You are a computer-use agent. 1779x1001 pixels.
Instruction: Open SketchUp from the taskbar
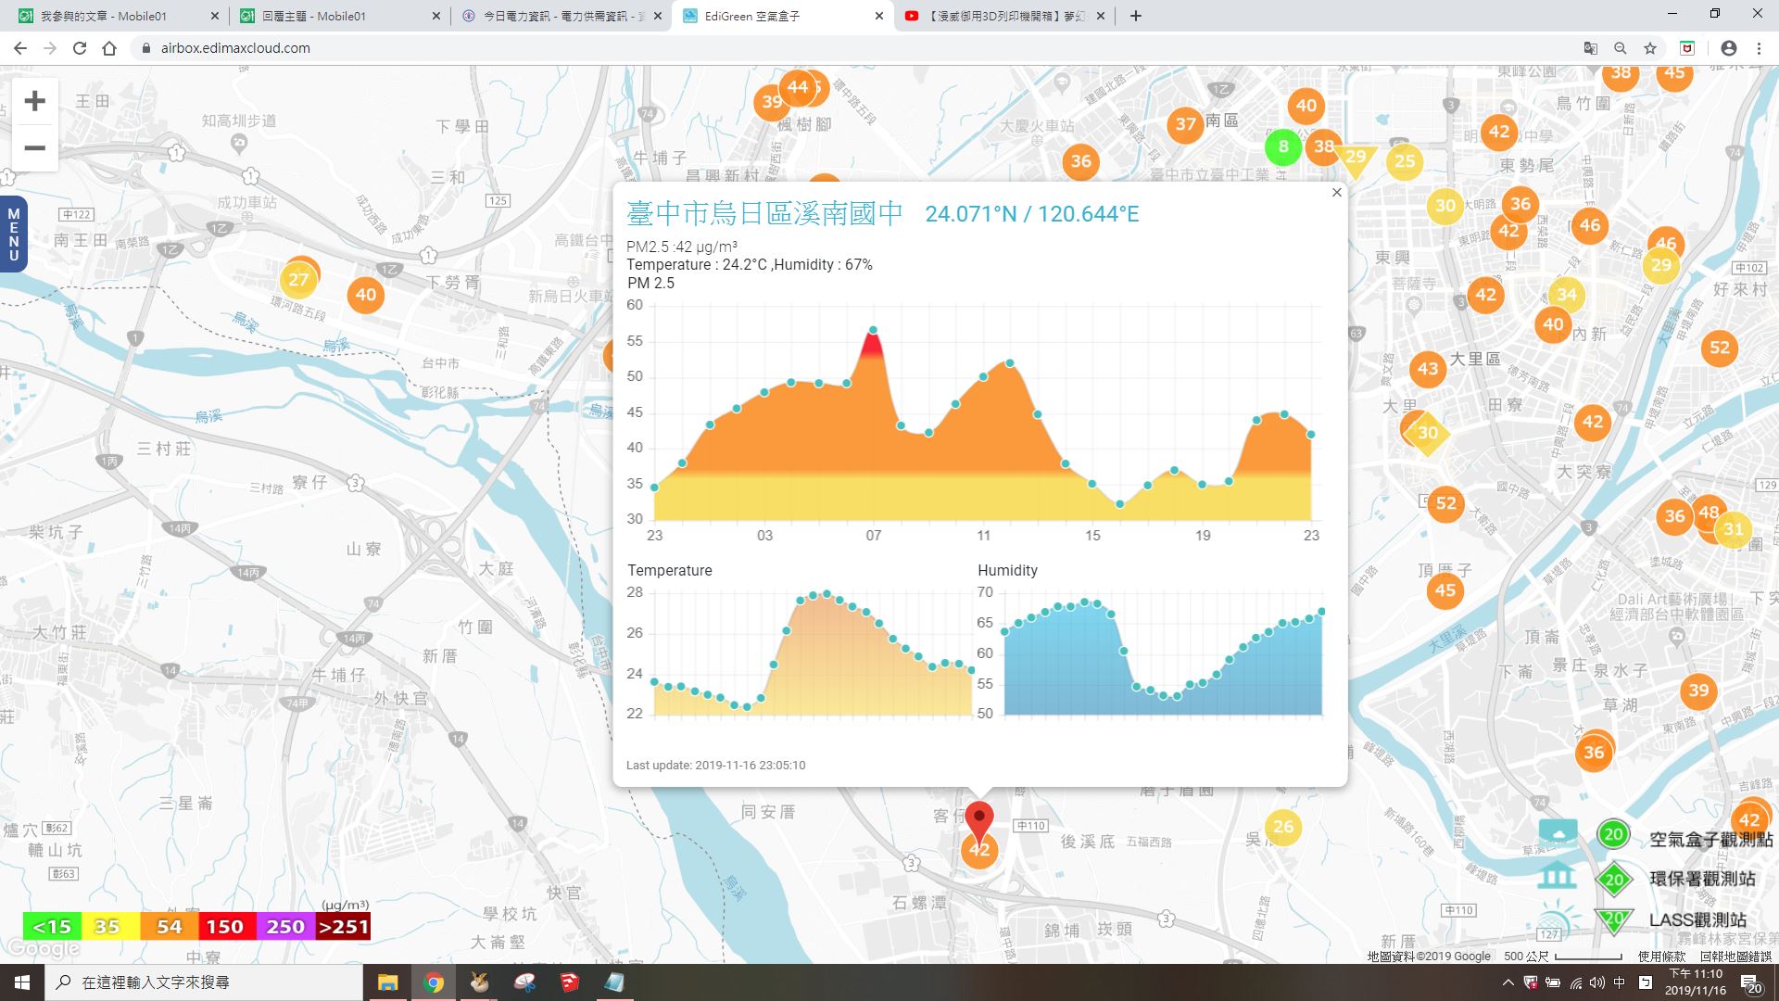(x=569, y=982)
